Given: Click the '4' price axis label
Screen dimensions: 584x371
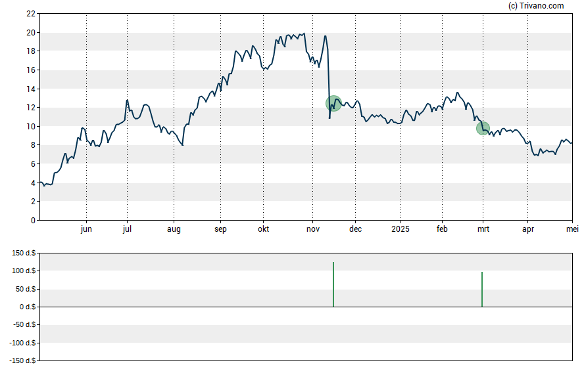Looking at the screenshot, I should 33,183.
